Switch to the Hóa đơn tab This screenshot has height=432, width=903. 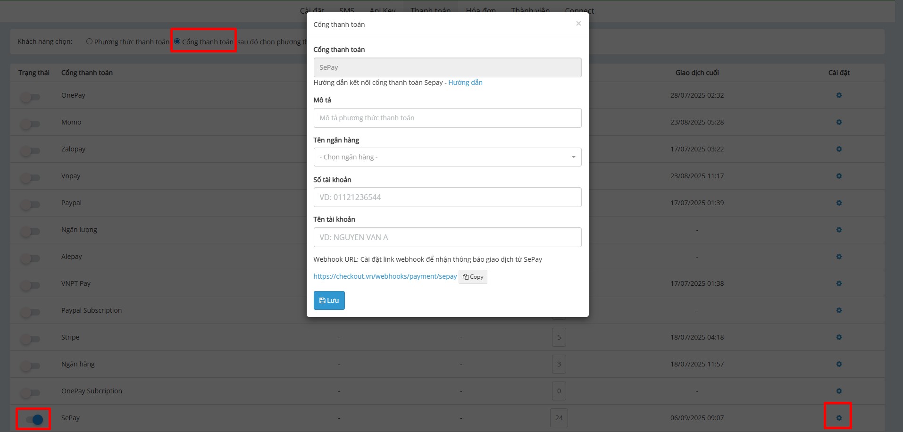click(x=481, y=10)
